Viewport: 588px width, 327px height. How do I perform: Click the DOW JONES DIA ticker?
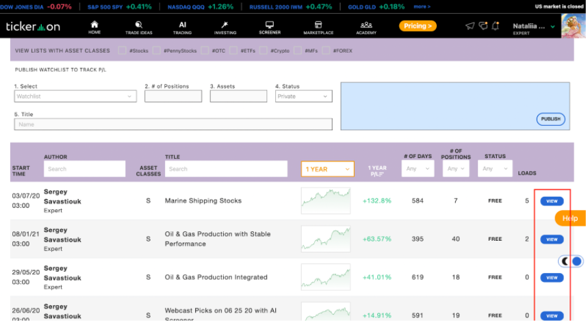pyautogui.click(x=36, y=7)
